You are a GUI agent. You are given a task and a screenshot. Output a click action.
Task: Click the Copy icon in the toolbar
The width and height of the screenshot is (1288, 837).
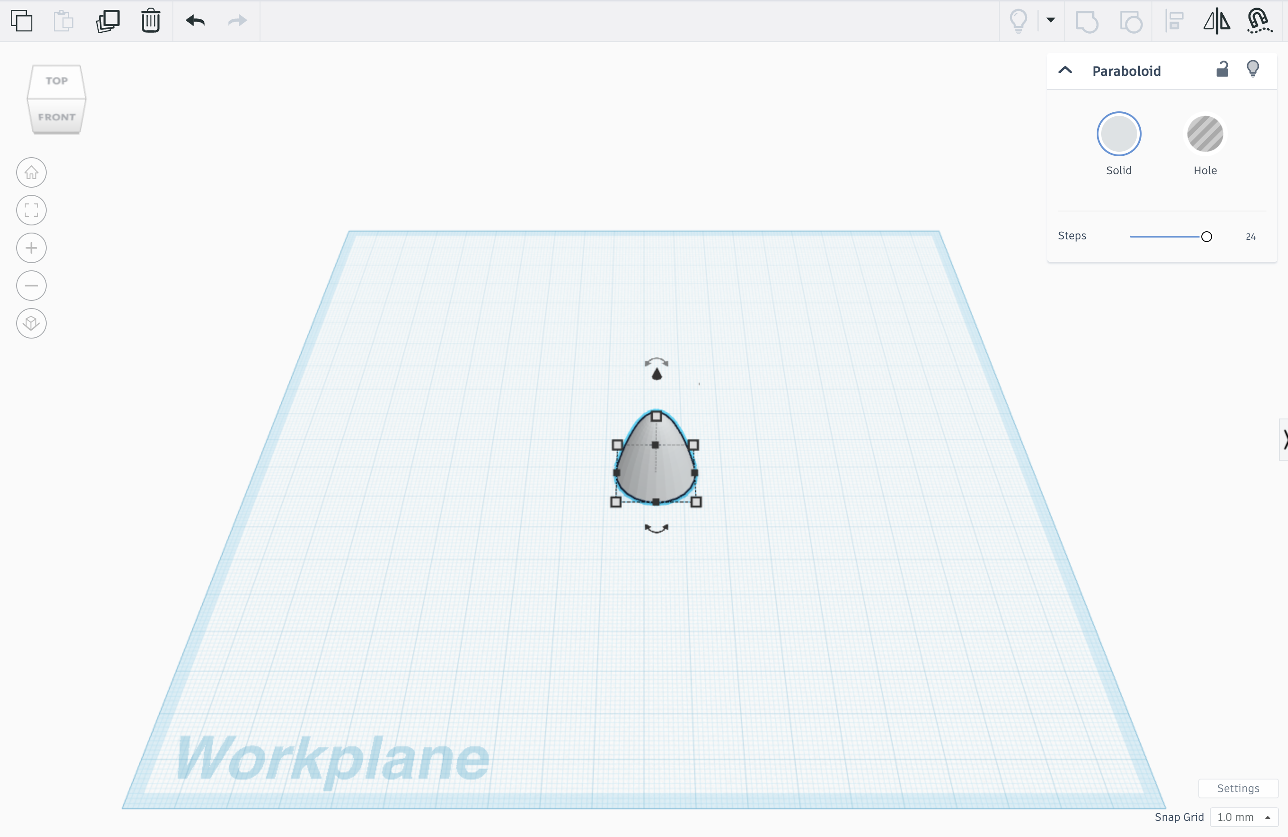22,21
